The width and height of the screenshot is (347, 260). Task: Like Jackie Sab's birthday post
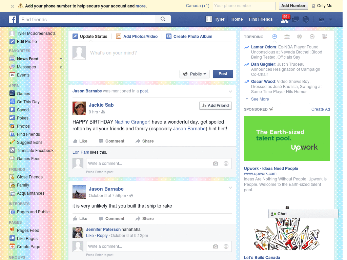(x=80, y=141)
